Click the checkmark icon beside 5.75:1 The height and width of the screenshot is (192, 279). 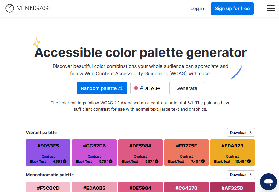pos(111,161)
